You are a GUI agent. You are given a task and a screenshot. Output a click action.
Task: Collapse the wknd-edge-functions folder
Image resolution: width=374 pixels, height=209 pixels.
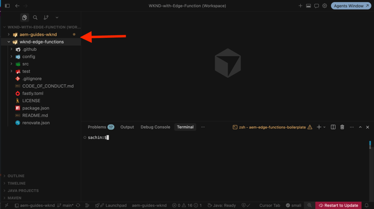coord(41,42)
